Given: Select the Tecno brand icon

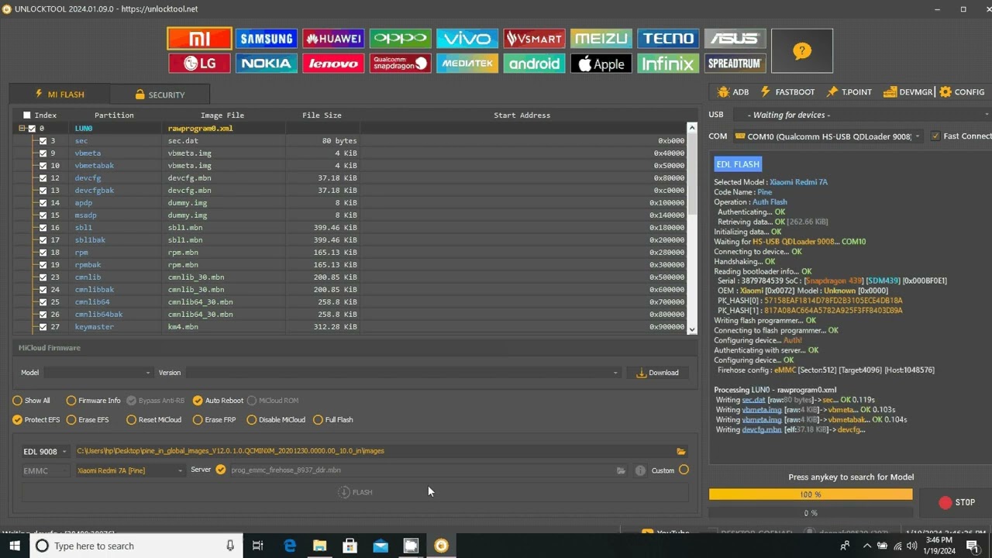Looking at the screenshot, I should tap(668, 39).
